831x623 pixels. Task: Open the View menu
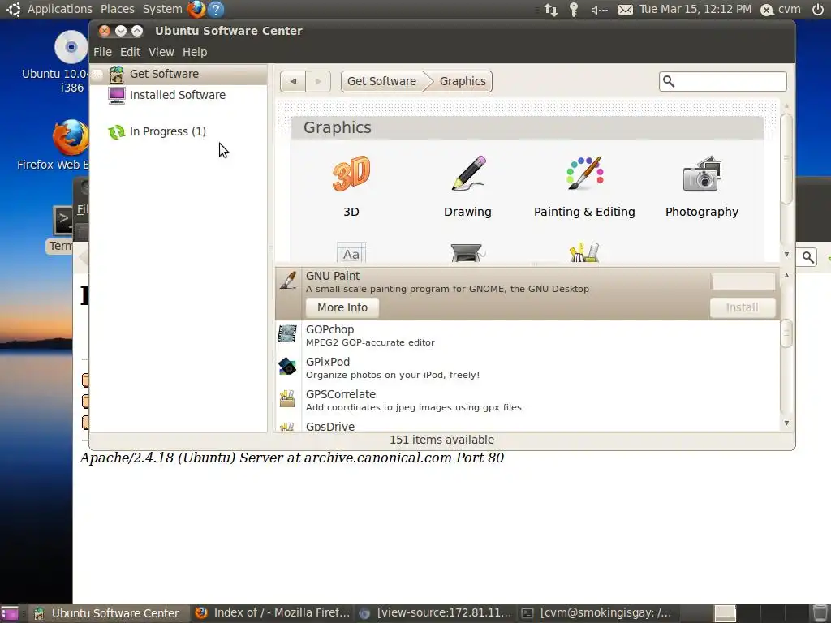click(x=161, y=52)
